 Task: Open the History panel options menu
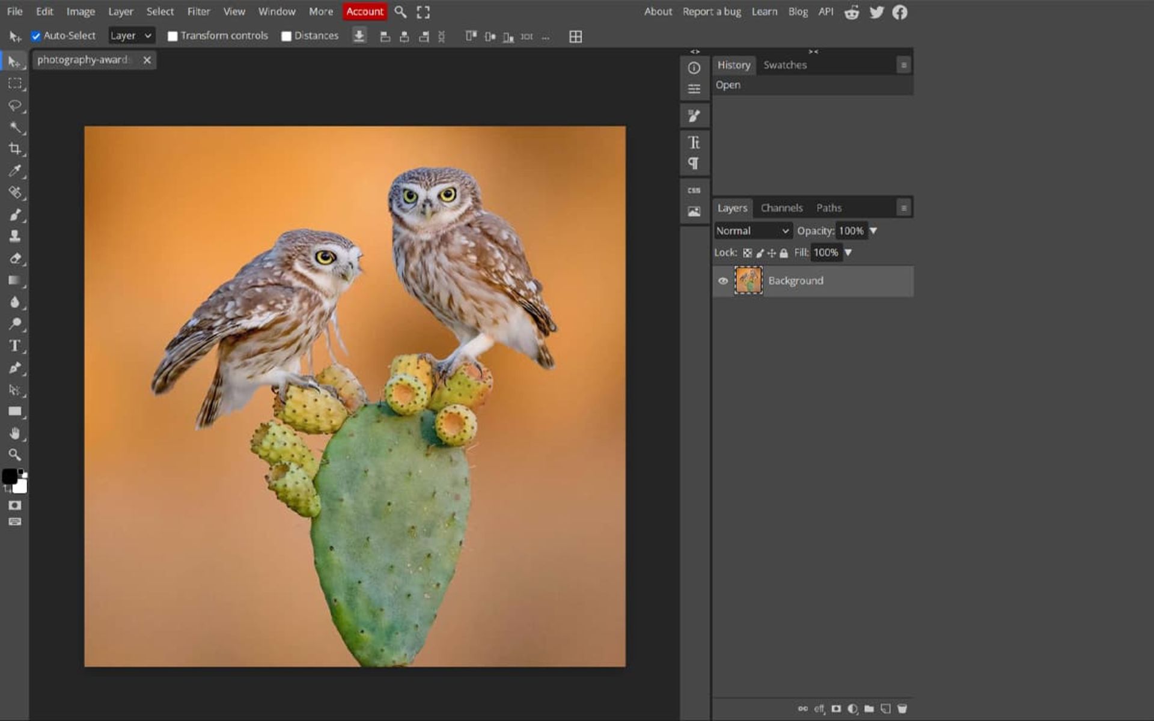tap(903, 65)
